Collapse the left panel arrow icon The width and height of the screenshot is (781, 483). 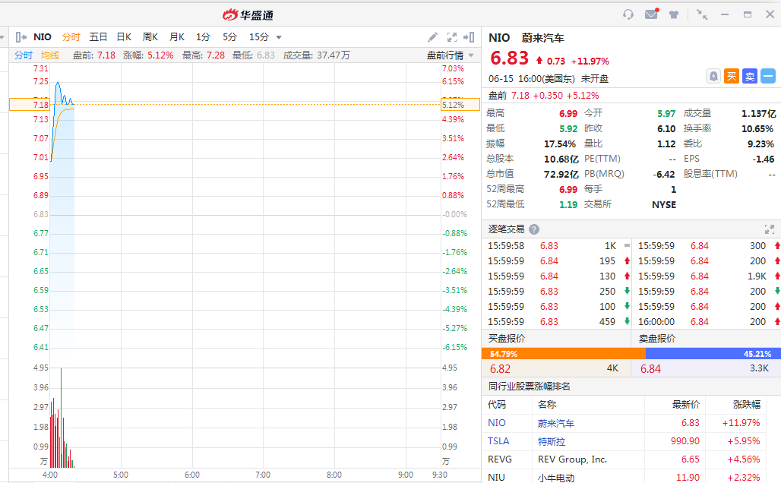[21, 36]
